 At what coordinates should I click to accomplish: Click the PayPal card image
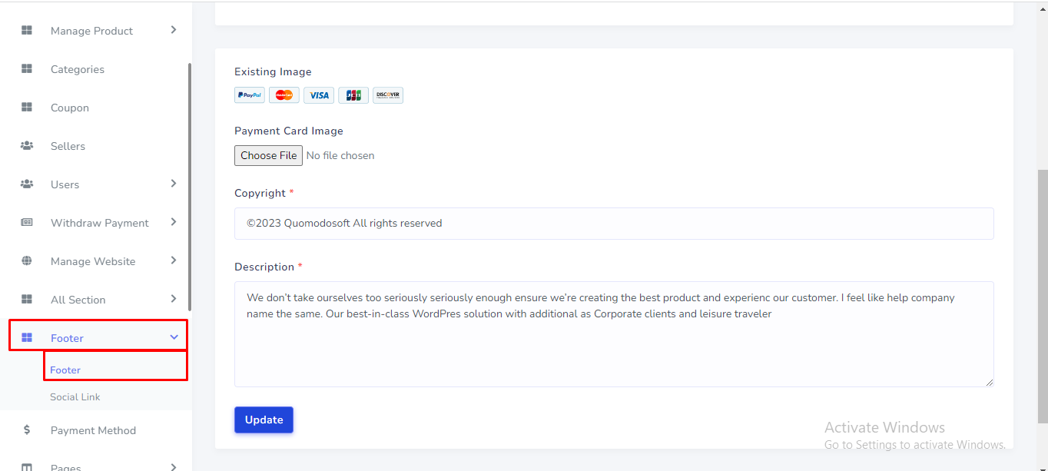click(x=249, y=95)
